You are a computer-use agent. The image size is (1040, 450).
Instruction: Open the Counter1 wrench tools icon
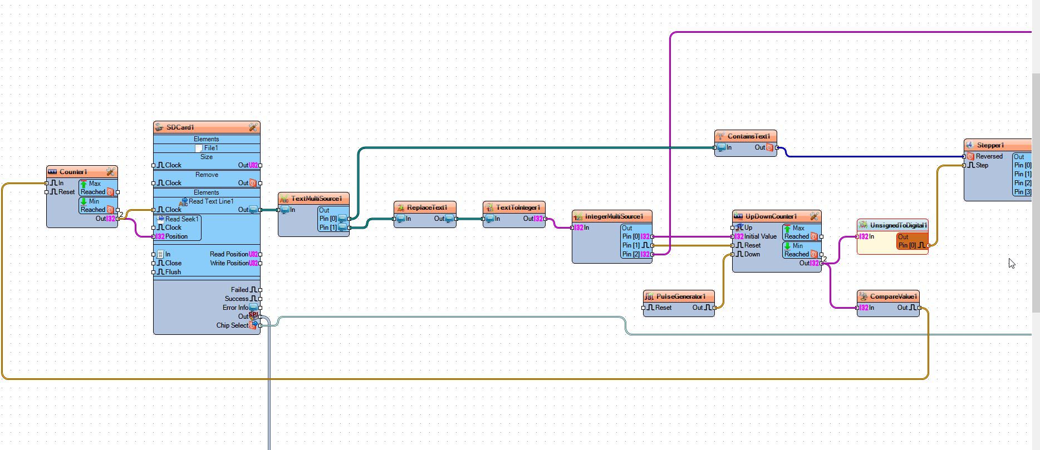click(110, 172)
